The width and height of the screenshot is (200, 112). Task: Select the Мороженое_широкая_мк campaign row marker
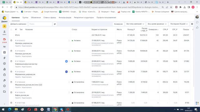click(x=11, y=72)
